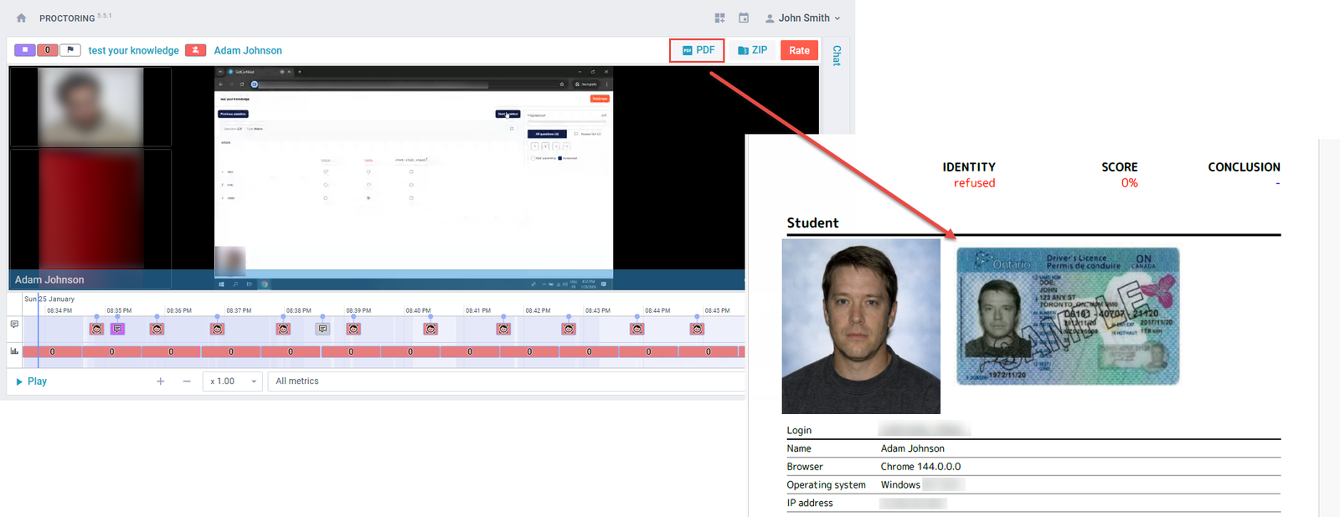
Task: Click the chat comments icon left of timeline
Action: pos(14,324)
